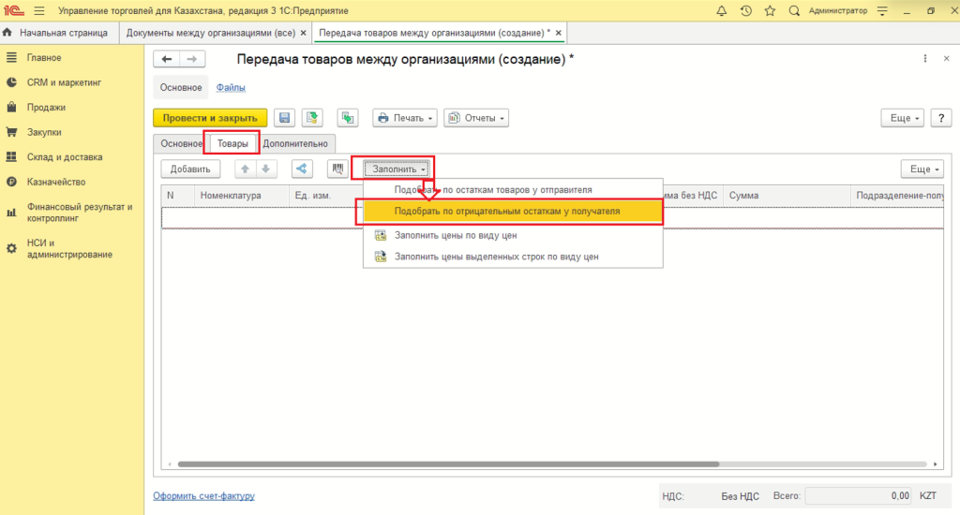Open the Администратор user label
Screen dimensions: 960x515
[837, 11]
